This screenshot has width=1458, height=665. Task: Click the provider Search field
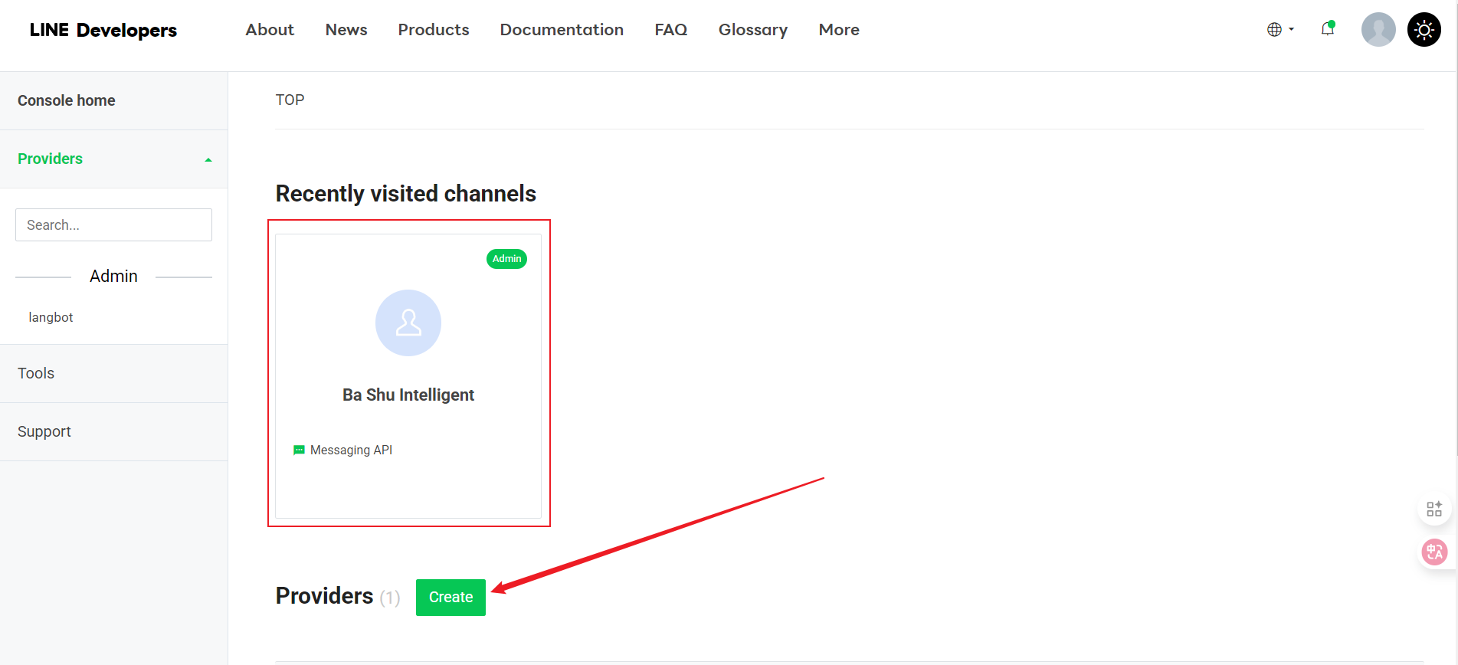[x=113, y=225]
